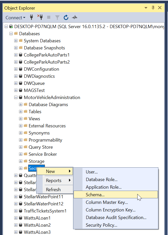
Task: Open the Connect dropdown in Object Explorer
Action: point(15,17)
